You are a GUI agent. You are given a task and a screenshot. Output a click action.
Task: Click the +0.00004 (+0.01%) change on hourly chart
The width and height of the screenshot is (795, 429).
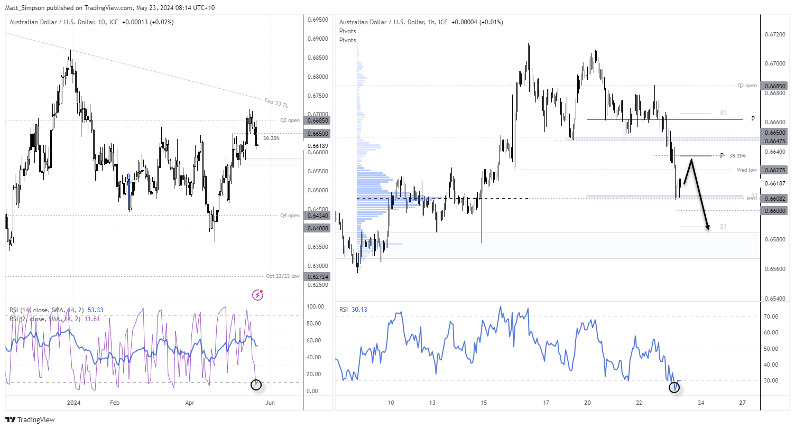click(x=477, y=22)
